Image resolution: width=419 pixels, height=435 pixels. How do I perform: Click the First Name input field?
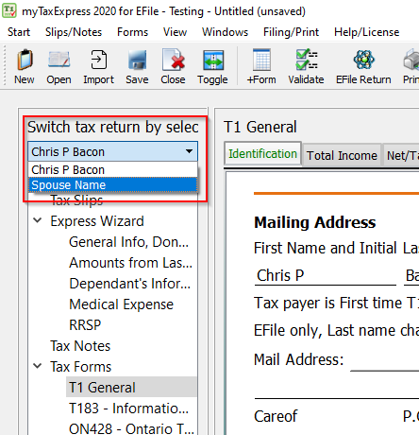coord(326,276)
